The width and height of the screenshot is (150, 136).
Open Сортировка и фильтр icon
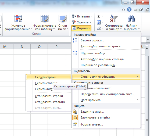pyautogui.click(x=114, y=19)
